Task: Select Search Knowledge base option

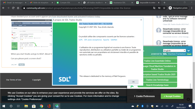Action: pyautogui.click(x=157, y=85)
